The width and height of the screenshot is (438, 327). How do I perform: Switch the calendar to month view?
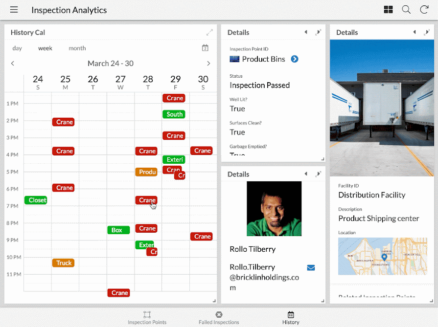point(77,48)
